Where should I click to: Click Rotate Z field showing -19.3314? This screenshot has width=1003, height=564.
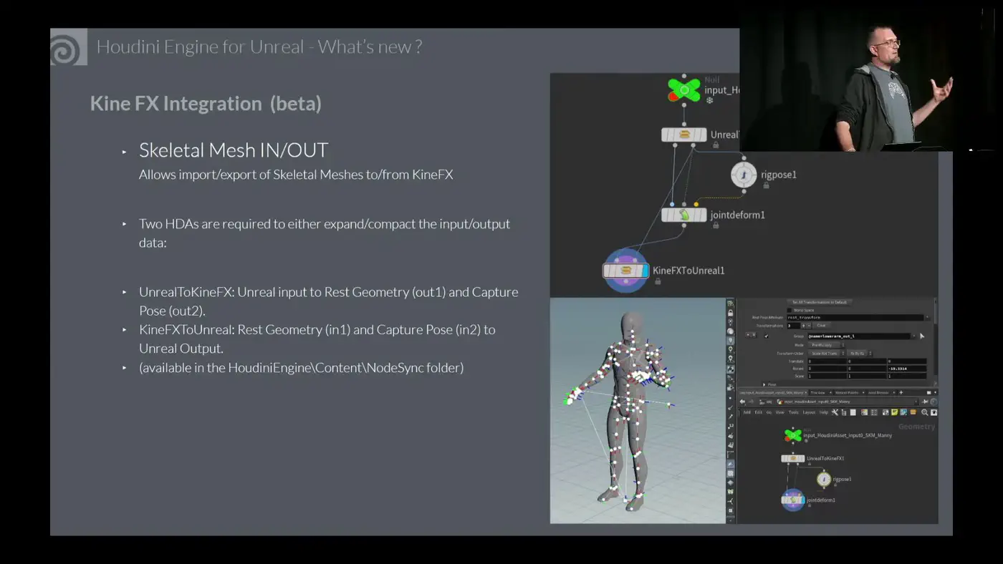click(907, 369)
